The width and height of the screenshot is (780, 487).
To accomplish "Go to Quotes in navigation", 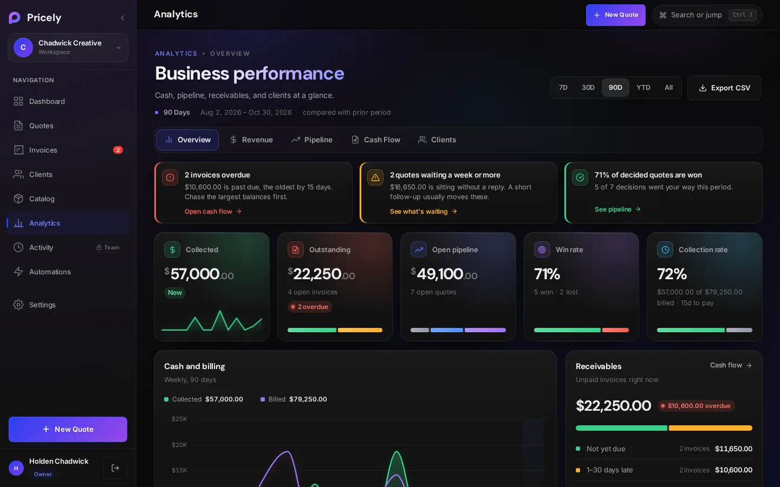I will click(x=68, y=126).
